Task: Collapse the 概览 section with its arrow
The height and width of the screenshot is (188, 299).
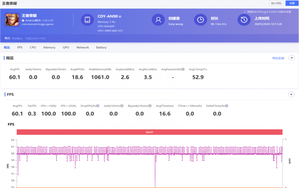Action: tap(292, 58)
